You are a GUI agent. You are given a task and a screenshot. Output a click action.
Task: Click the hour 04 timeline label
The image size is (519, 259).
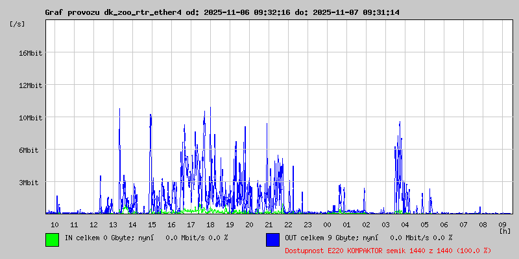point(405,224)
